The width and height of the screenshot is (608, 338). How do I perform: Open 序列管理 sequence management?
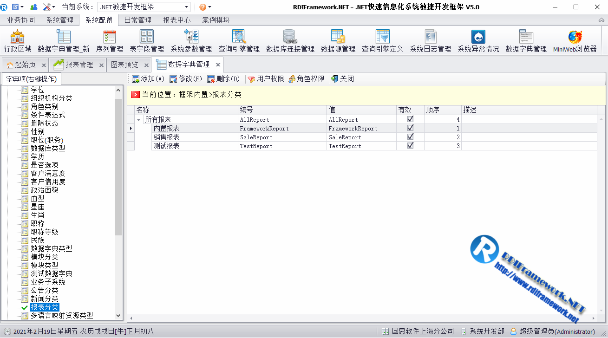(x=110, y=41)
